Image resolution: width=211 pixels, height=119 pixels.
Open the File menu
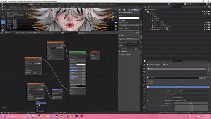pyautogui.click(x=5, y=4)
